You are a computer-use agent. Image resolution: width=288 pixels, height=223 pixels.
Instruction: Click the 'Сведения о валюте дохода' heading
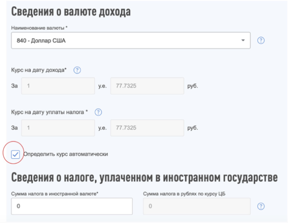click(x=71, y=12)
